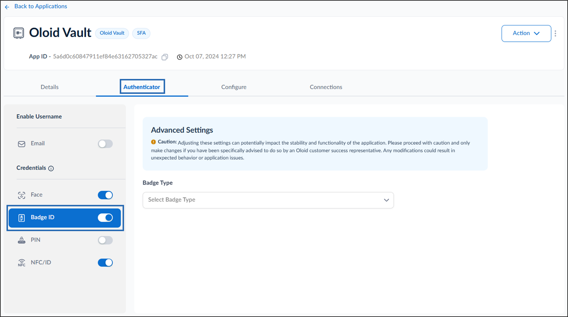Click the orange caution warning icon
568x317 pixels.
[153, 142]
